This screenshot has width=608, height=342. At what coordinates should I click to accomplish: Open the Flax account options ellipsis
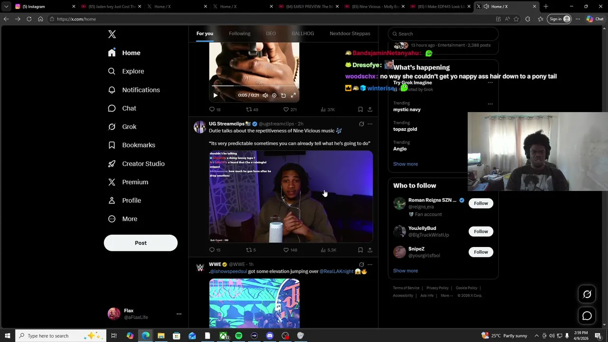coord(179,314)
